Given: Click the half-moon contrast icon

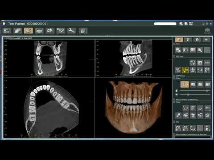Looking at the screenshot, I should coord(177,91).
